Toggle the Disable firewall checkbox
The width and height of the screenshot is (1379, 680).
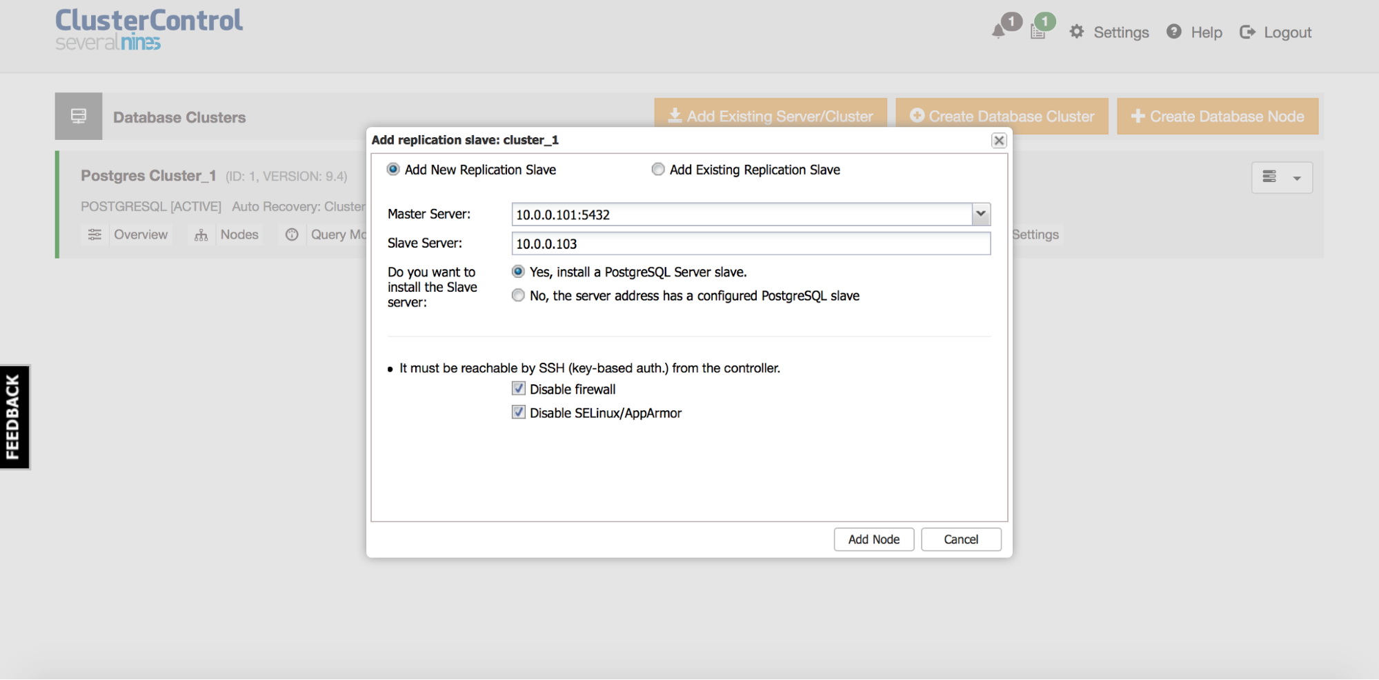[519, 389]
